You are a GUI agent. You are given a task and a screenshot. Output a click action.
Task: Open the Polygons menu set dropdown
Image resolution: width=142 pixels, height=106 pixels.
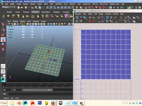(x=9, y=7)
